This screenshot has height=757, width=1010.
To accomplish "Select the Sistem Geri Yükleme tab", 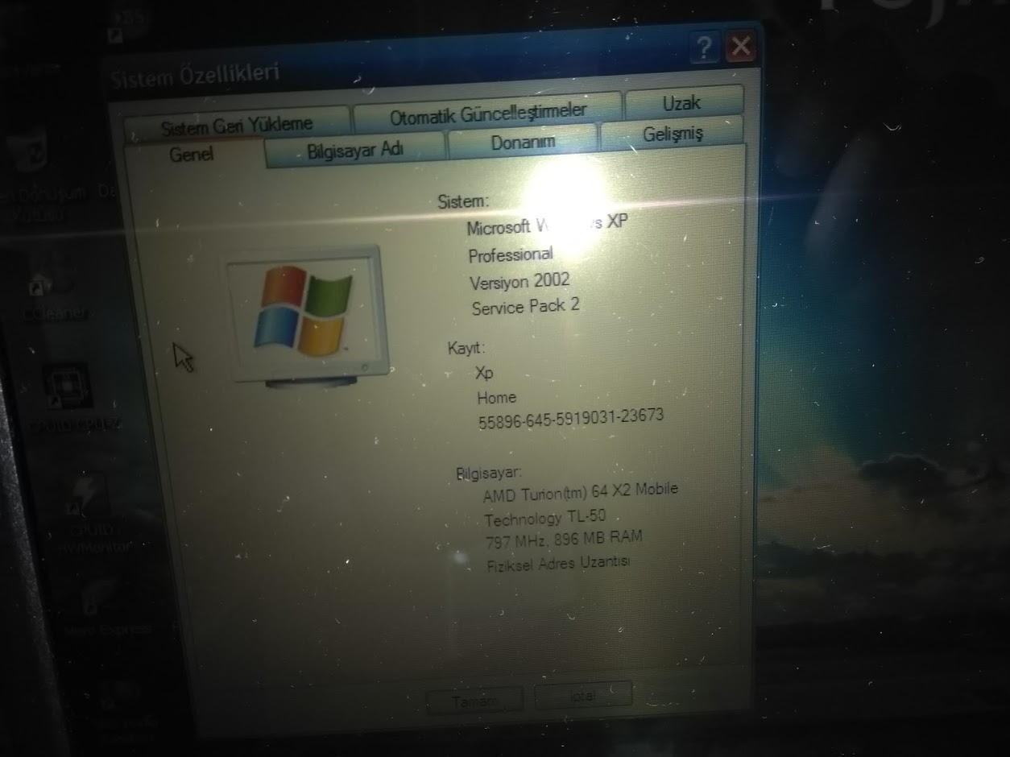I will [237, 125].
